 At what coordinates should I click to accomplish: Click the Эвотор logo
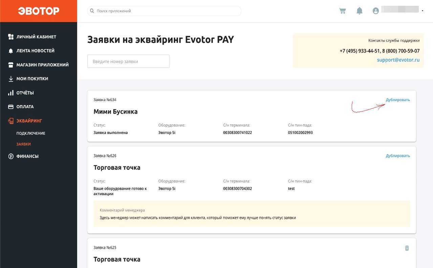click(39, 11)
